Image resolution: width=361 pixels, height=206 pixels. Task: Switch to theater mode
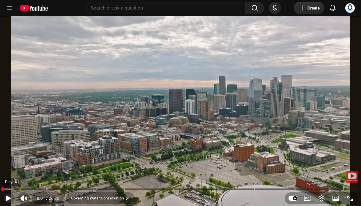[336, 198]
